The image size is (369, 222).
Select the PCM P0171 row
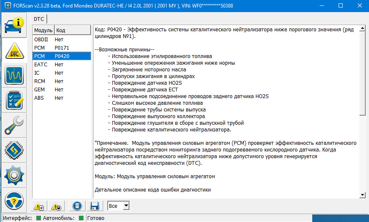62,48
